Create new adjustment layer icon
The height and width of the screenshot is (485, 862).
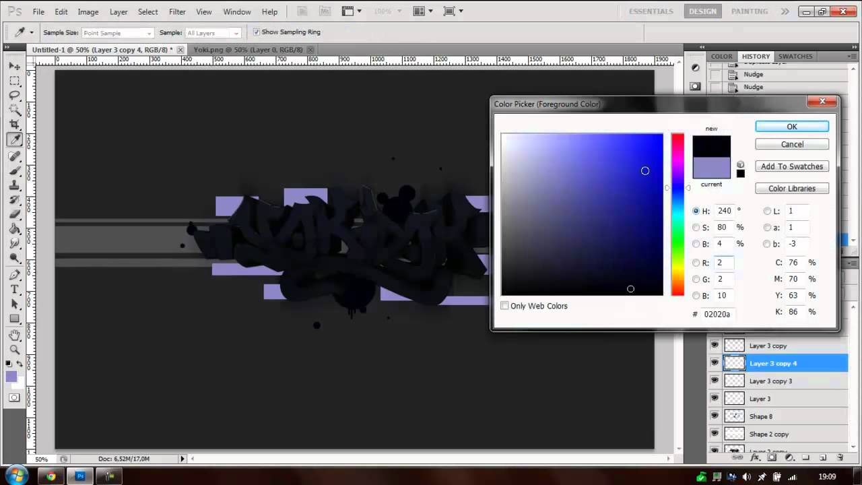[789, 458]
